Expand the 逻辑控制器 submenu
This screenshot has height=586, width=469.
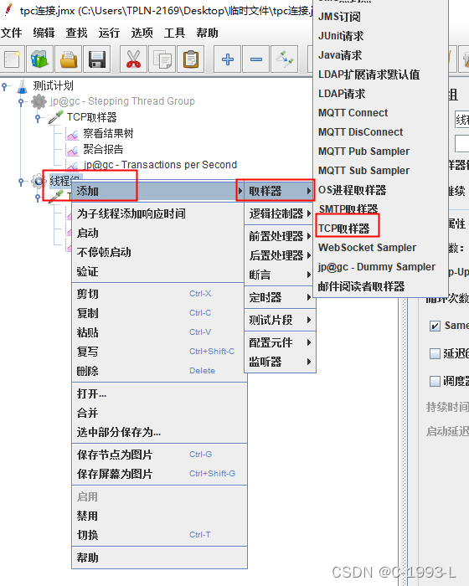point(280,213)
